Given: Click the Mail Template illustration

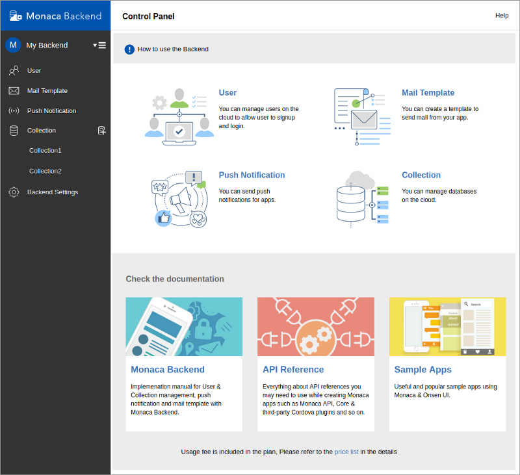Looking at the screenshot, I should pyautogui.click(x=362, y=117).
